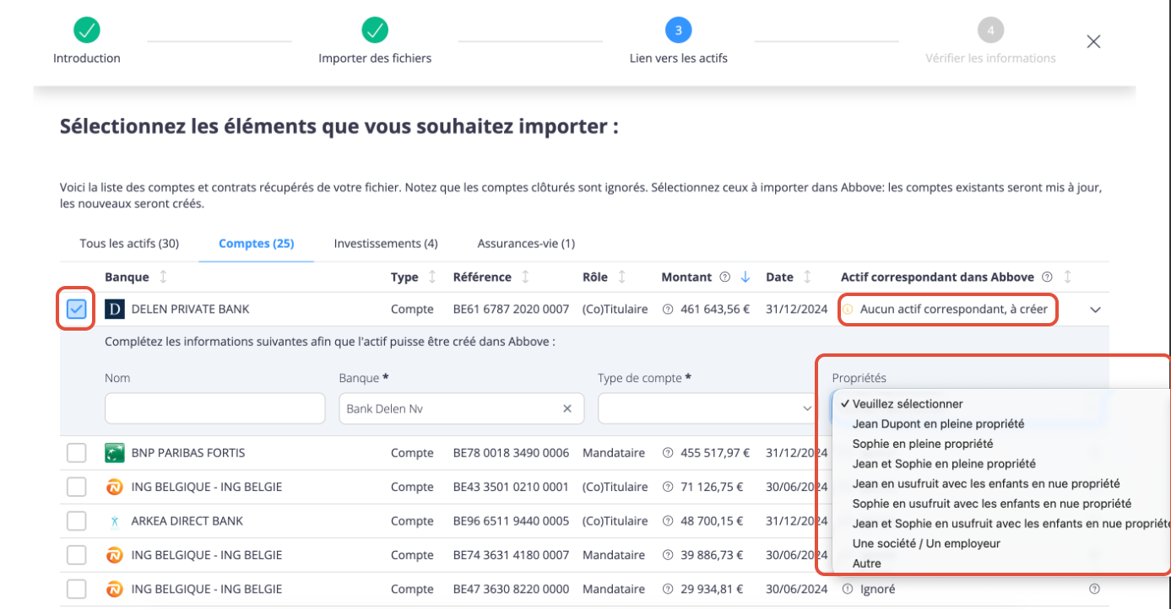This screenshot has height=609, width=1171.
Task: Open the Investissements (4) tab
Action: 386,244
